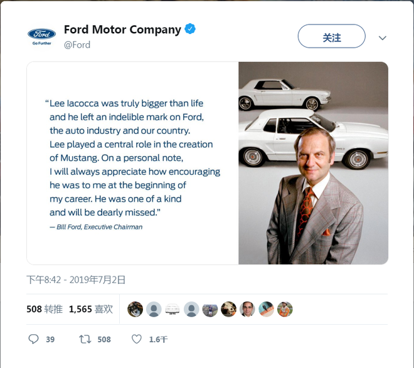Like the tweet with the heart icon

(137, 339)
